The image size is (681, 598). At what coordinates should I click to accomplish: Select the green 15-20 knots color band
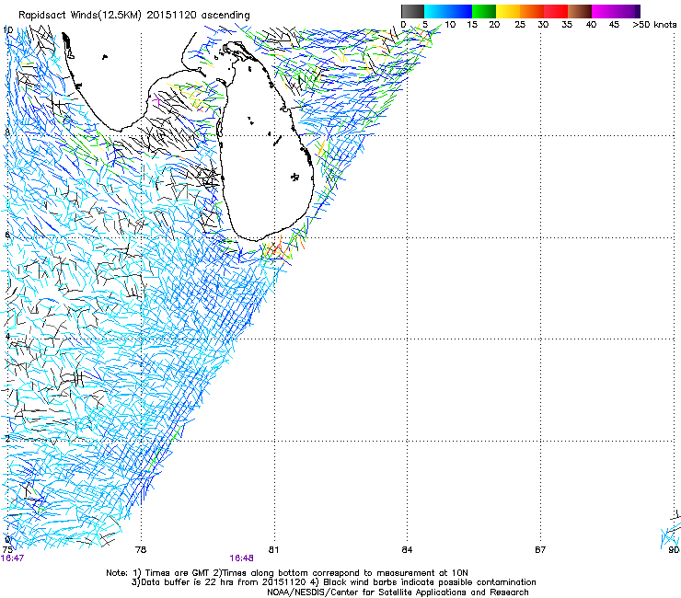pos(484,11)
